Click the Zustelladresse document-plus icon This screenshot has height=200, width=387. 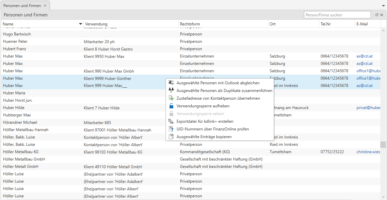click(x=171, y=98)
